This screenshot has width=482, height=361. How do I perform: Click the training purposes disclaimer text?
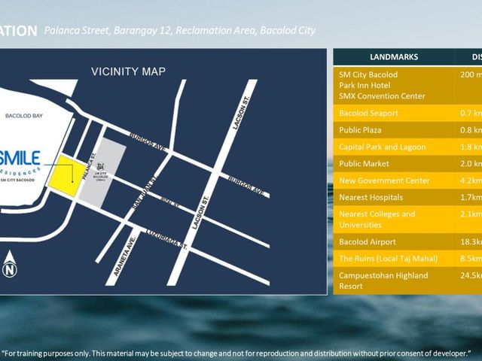pos(236,353)
